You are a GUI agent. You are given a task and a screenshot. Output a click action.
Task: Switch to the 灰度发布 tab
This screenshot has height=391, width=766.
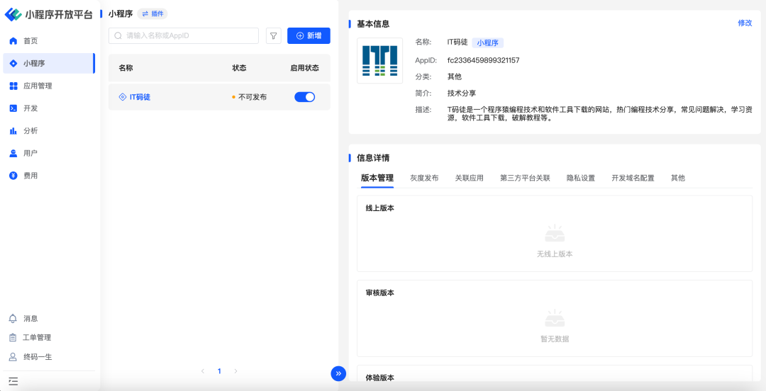(424, 178)
